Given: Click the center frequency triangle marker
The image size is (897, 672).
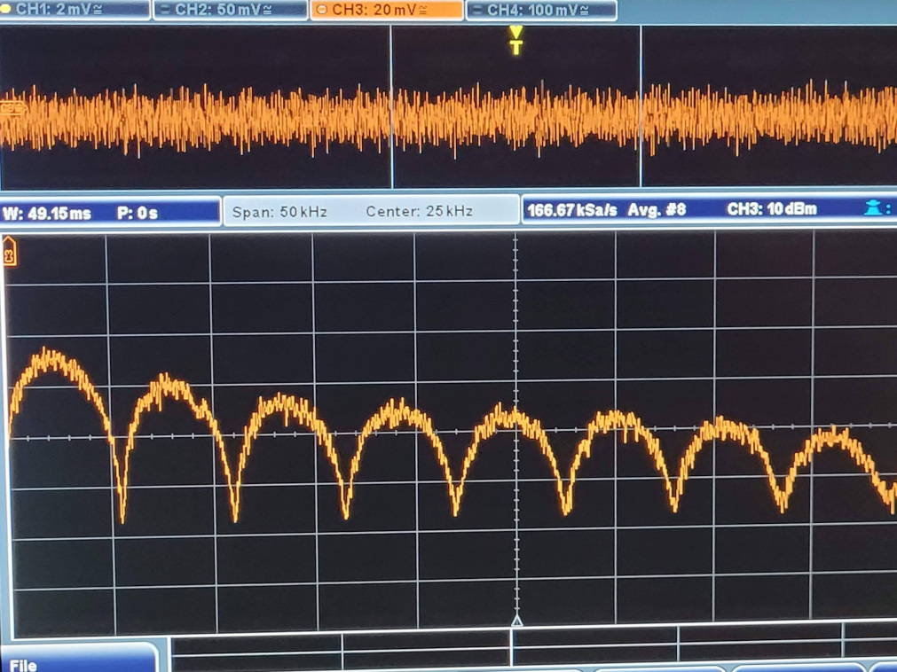Looking at the screenshot, I should pyautogui.click(x=516, y=620).
